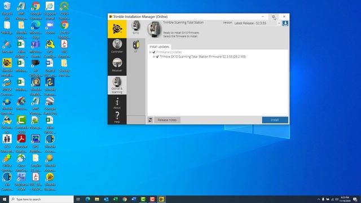Viewport: 361px width, 203px height.
Task: Switch to the Install updates tab
Action: pyautogui.click(x=159, y=46)
